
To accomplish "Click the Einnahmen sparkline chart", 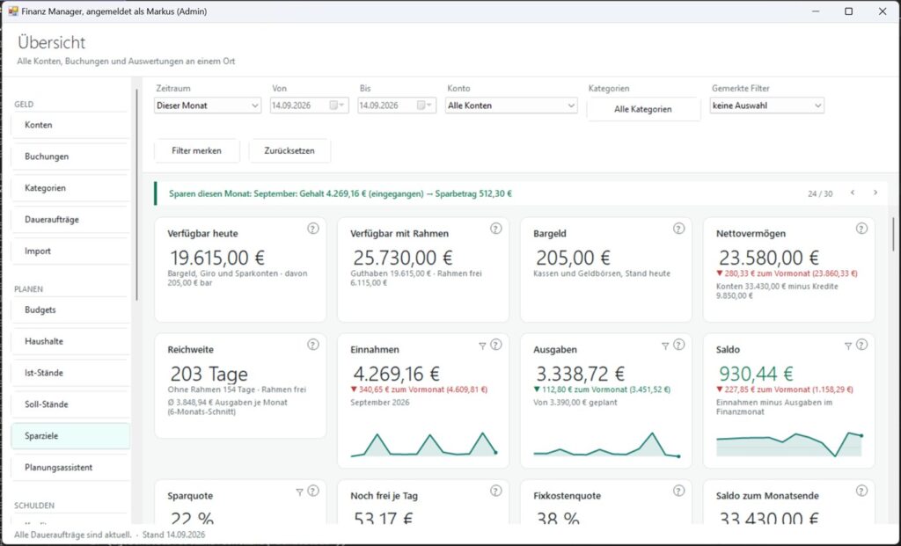I will coord(423,444).
